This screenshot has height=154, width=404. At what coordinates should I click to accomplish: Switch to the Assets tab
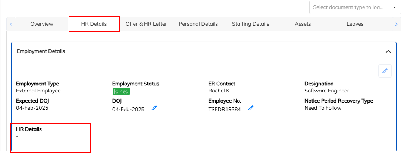[303, 24]
